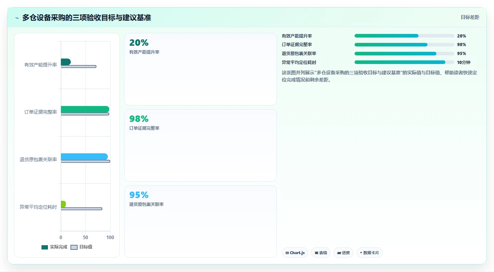This screenshot has height=272, width=494.
Task: Click the 退货原包裹关联率 progress bar
Action: tap(404, 54)
